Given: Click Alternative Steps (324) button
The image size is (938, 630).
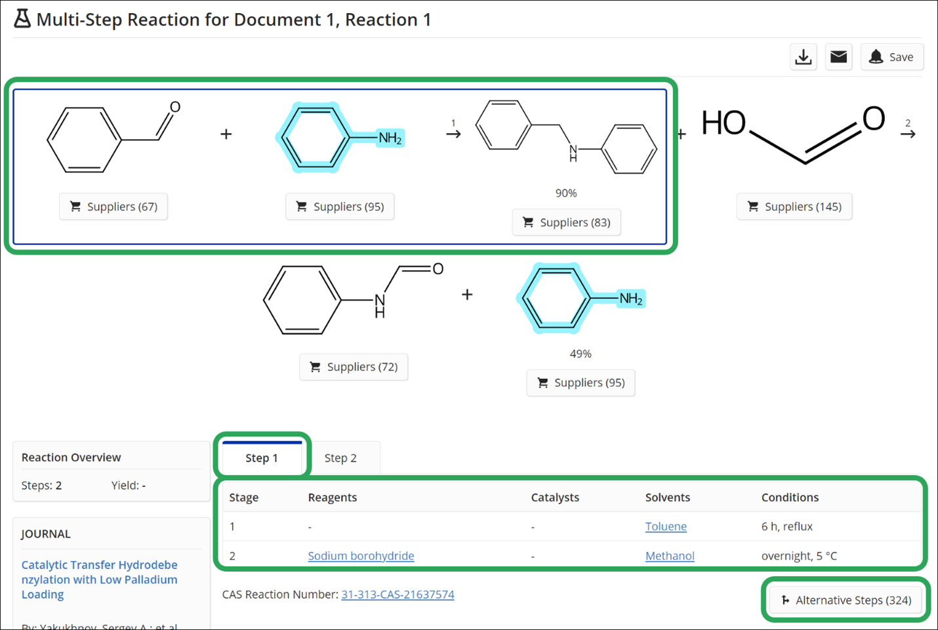Looking at the screenshot, I should (846, 600).
